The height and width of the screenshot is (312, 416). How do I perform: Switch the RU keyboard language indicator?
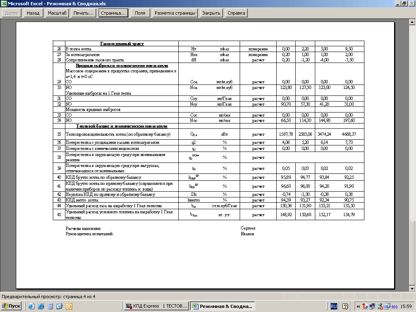(334, 306)
